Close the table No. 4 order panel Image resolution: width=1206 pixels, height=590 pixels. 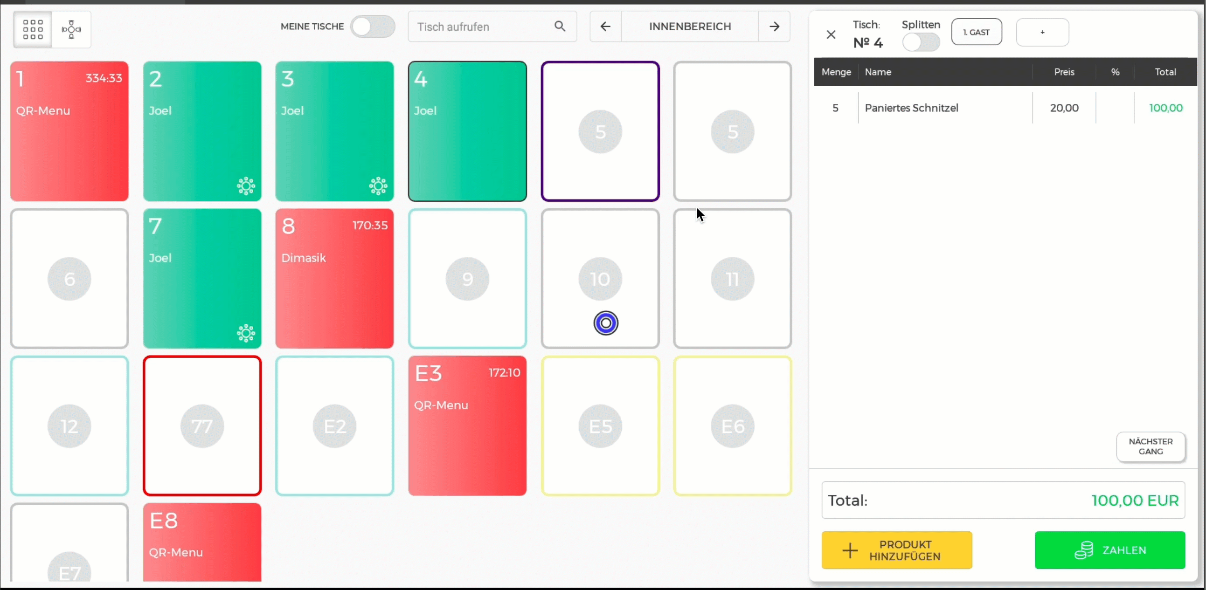(831, 34)
